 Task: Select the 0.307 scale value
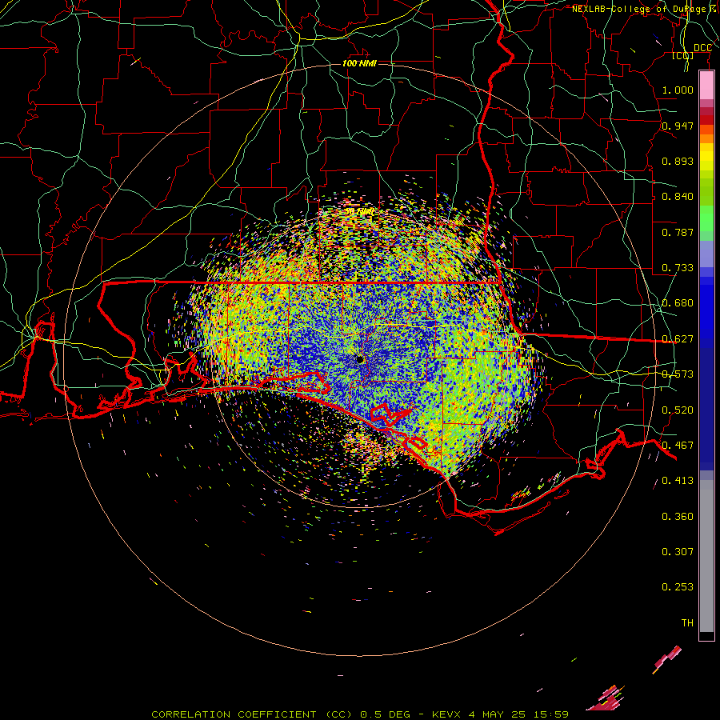coord(678,552)
